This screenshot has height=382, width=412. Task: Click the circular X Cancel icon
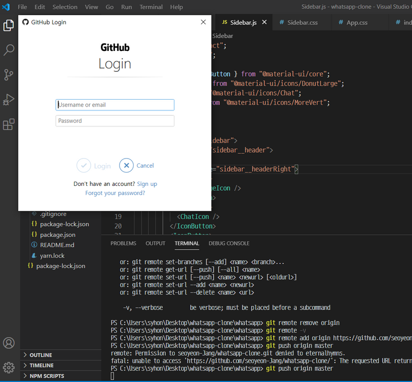click(127, 166)
